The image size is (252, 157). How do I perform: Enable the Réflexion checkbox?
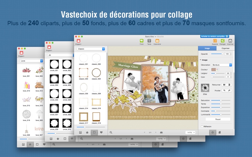(202, 127)
